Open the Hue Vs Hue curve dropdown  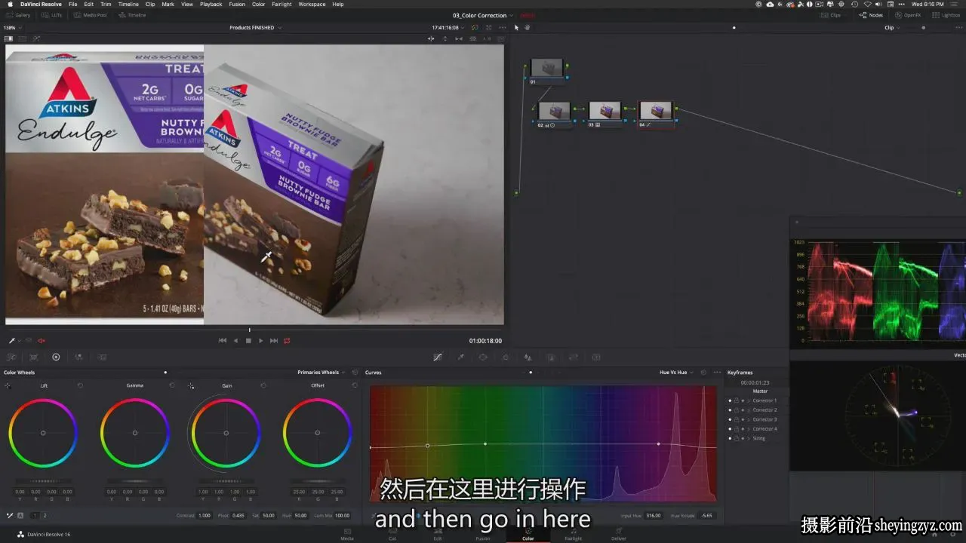coord(675,372)
